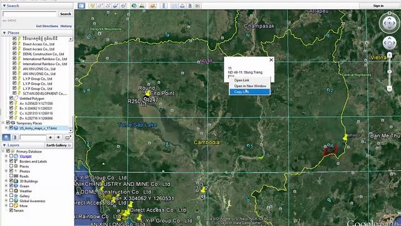Open the planet switcher (Earth/Sky) icon

[153, 6]
